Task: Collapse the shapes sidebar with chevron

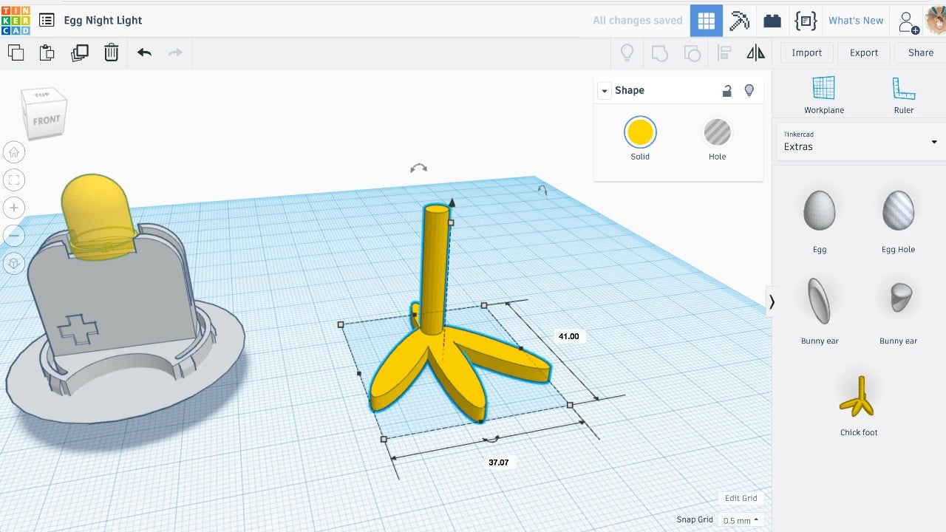Action: click(772, 301)
